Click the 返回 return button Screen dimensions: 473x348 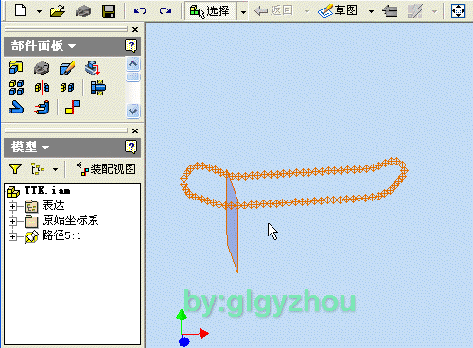pyautogui.click(x=273, y=11)
